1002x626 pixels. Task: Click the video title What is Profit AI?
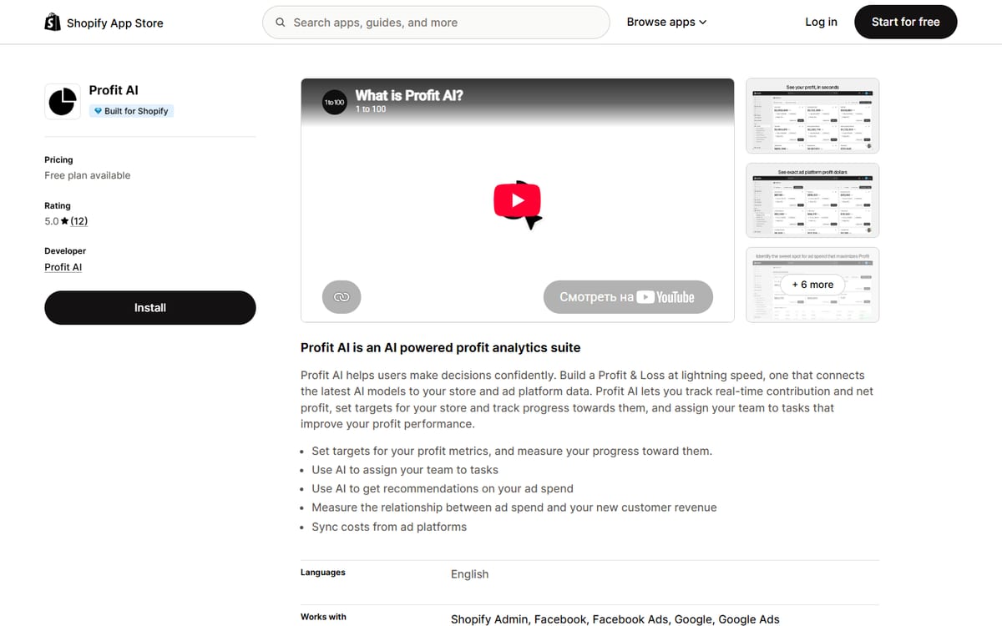coord(409,95)
